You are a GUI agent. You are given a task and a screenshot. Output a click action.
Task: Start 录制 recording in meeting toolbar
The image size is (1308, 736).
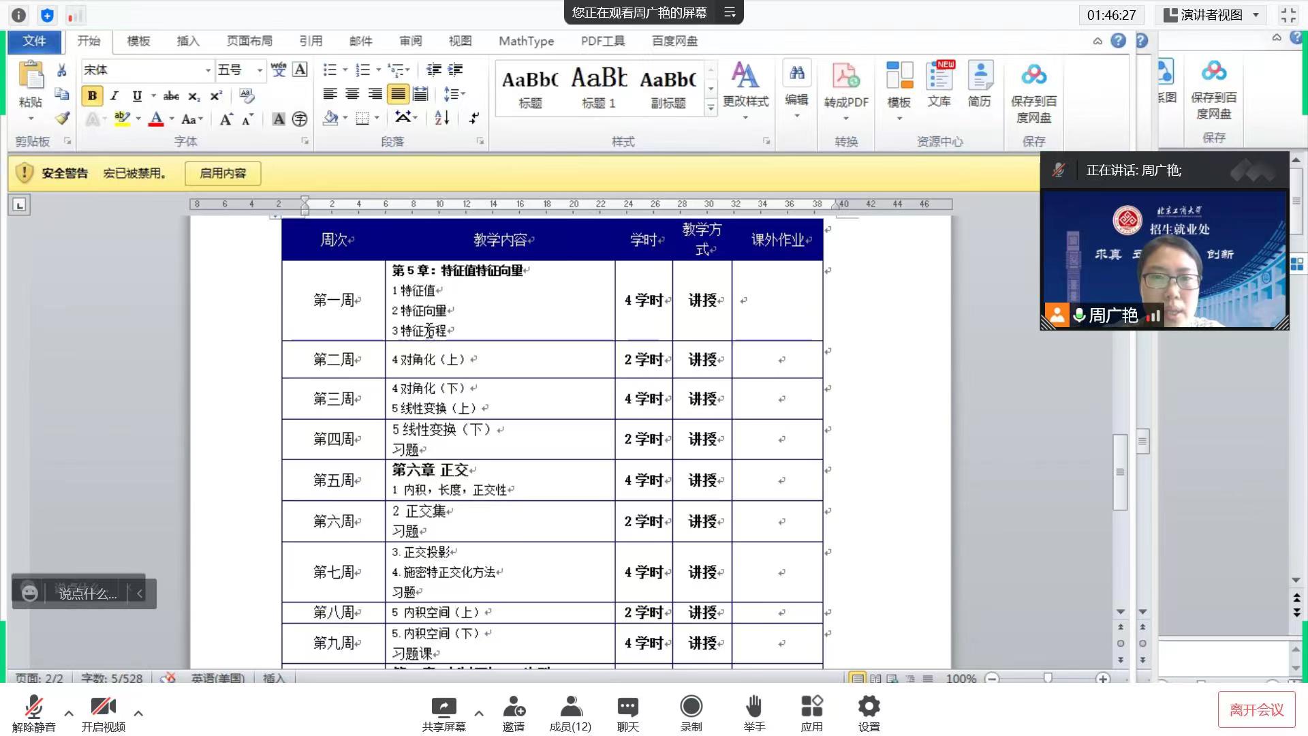point(691,707)
